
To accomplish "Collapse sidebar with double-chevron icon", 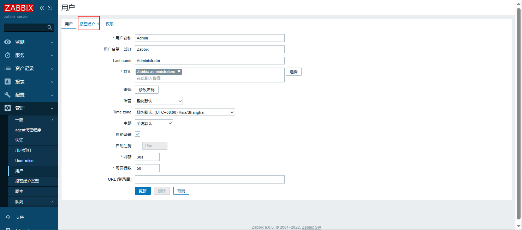I will pos(42,8).
